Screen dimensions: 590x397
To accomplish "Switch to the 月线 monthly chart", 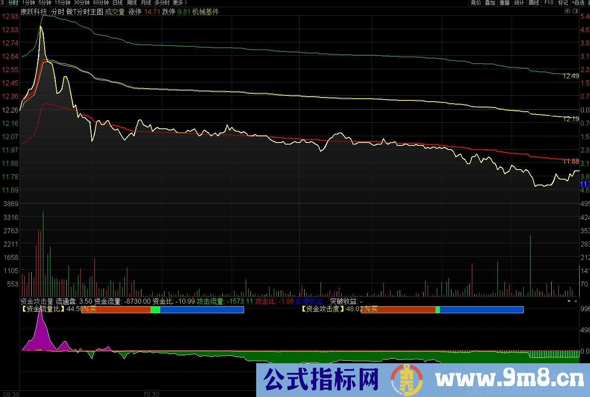I will tap(146, 3).
